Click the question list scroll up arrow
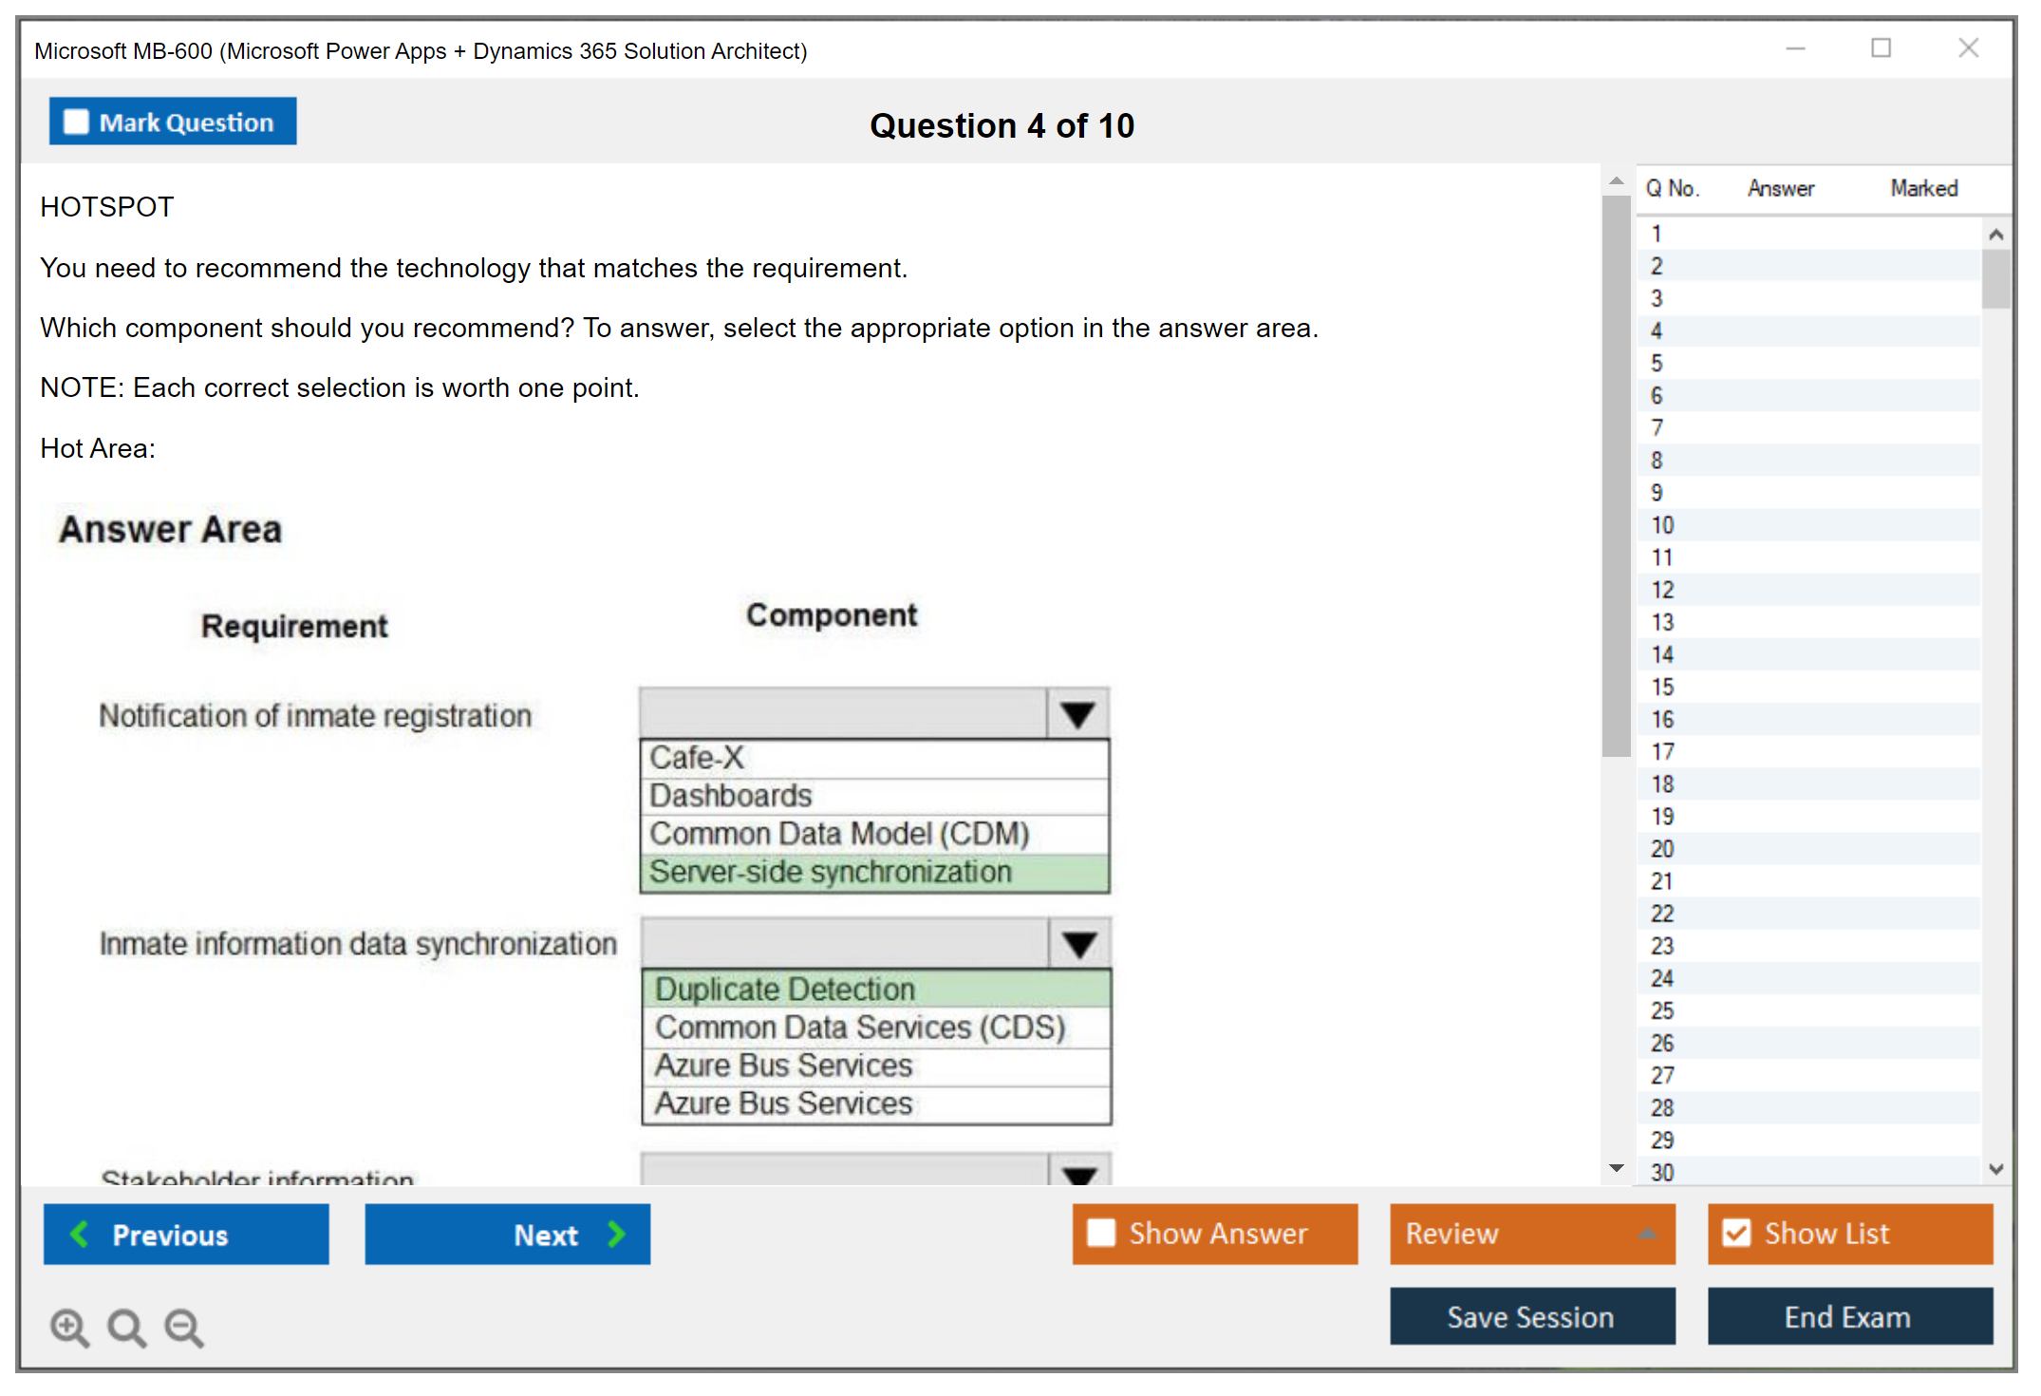 pyautogui.click(x=1995, y=235)
